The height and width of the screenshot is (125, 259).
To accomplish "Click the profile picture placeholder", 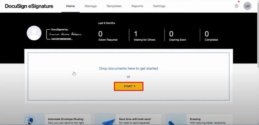I will tap(34, 33).
